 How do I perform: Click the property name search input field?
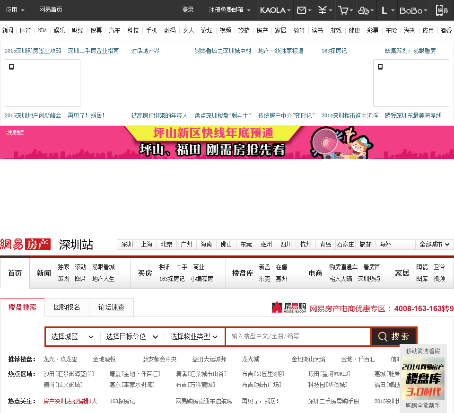(298, 336)
